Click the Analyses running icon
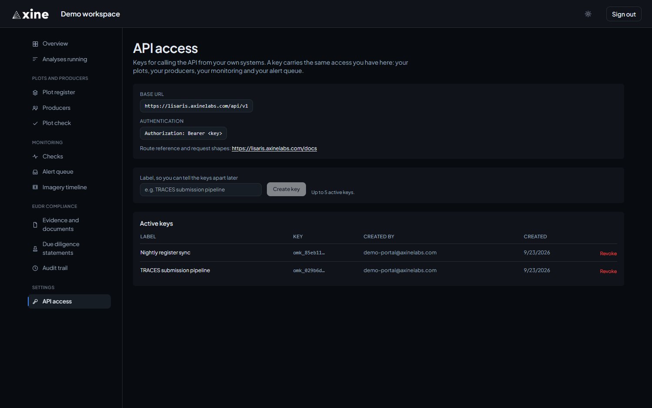The height and width of the screenshot is (408, 652). (35, 59)
